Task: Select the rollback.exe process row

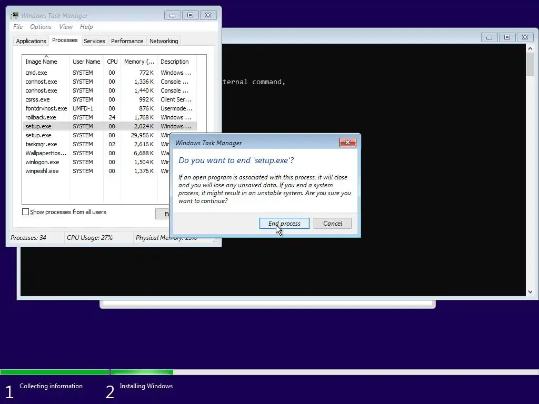Action: pos(109,117)
